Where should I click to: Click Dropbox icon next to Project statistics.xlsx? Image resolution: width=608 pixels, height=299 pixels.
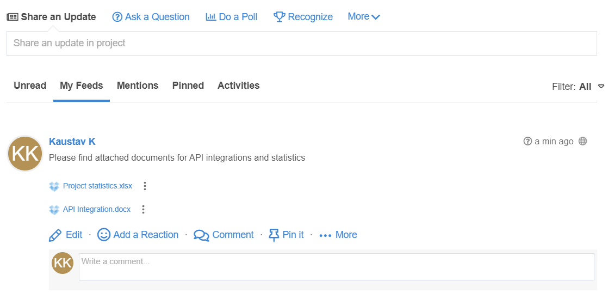[x=54, y=186]
